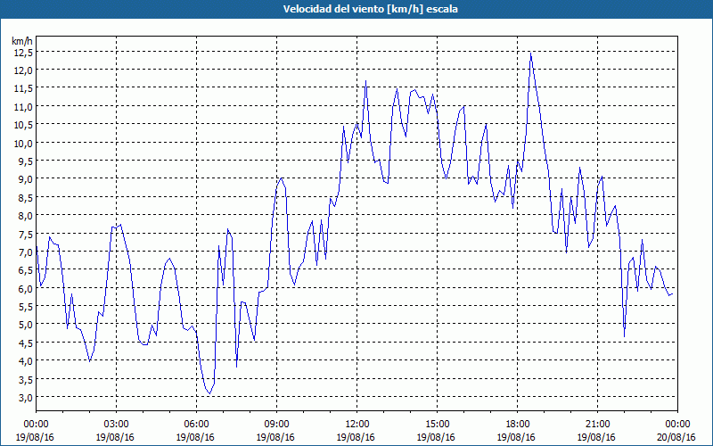This screenshot has width=713, height=446.
Task: Click the 03:00 time label
Action: coord(117,425)
